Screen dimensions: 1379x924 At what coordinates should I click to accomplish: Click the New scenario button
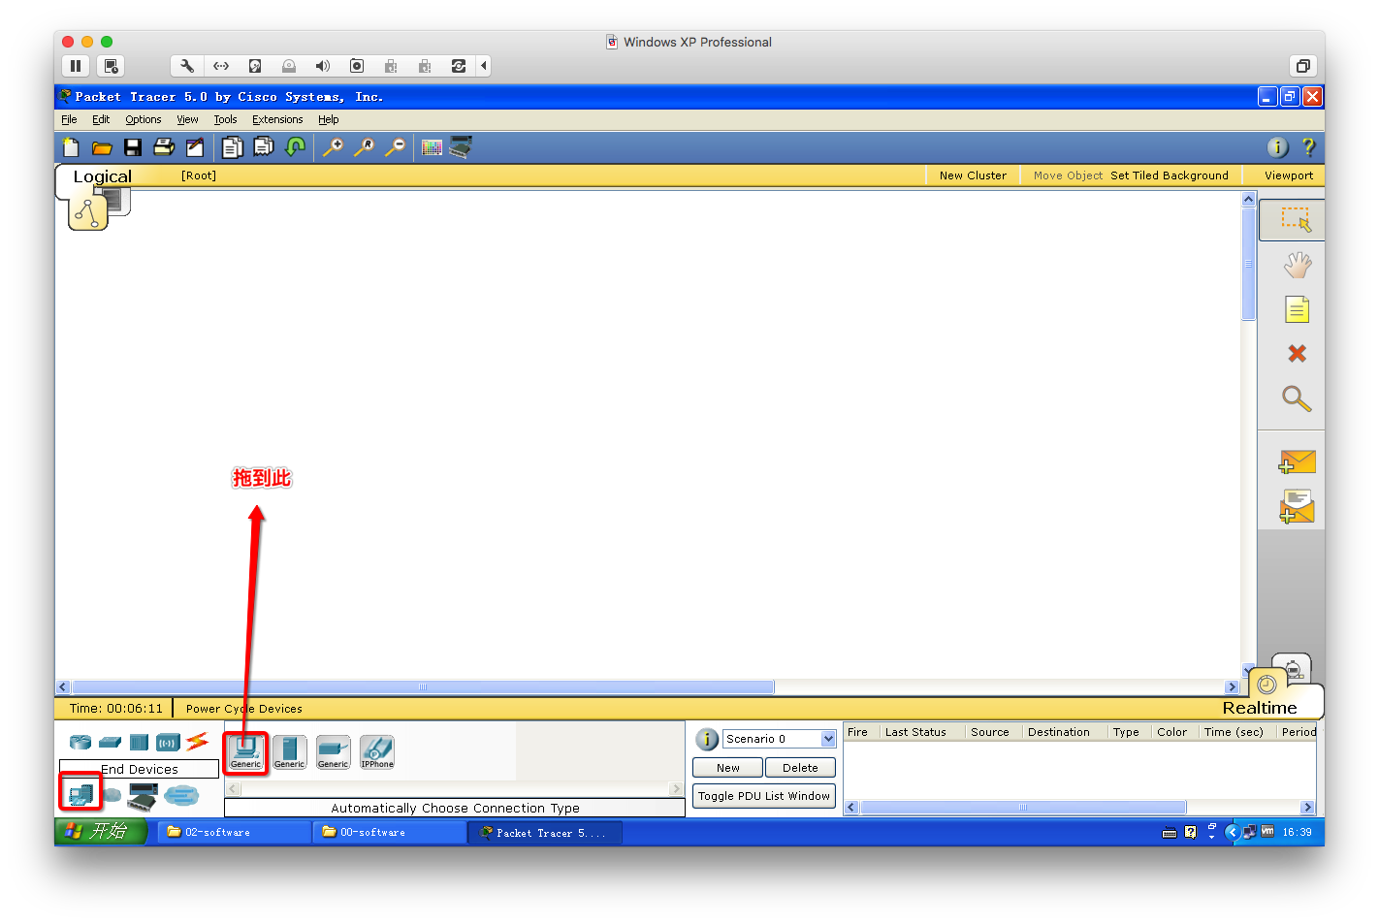(x=727, y=768)
